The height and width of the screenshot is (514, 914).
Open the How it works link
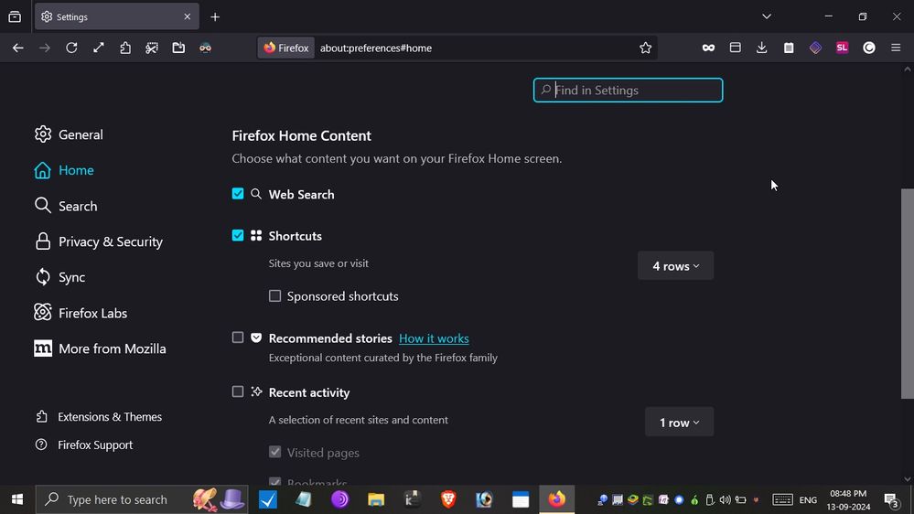tap(434, 338)
